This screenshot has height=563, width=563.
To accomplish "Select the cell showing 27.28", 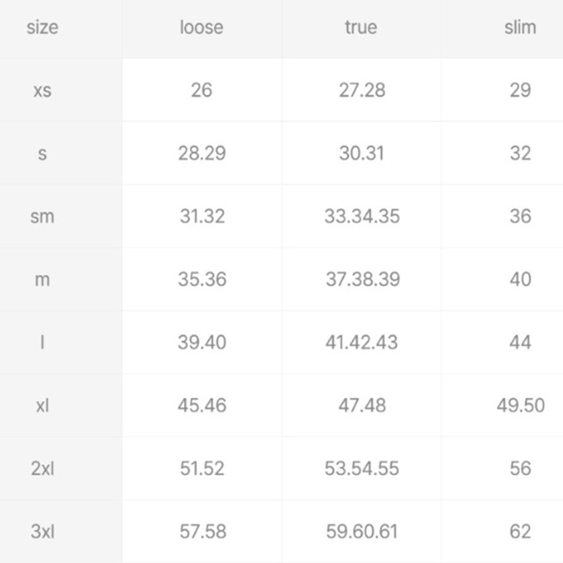I will [362, 90].
